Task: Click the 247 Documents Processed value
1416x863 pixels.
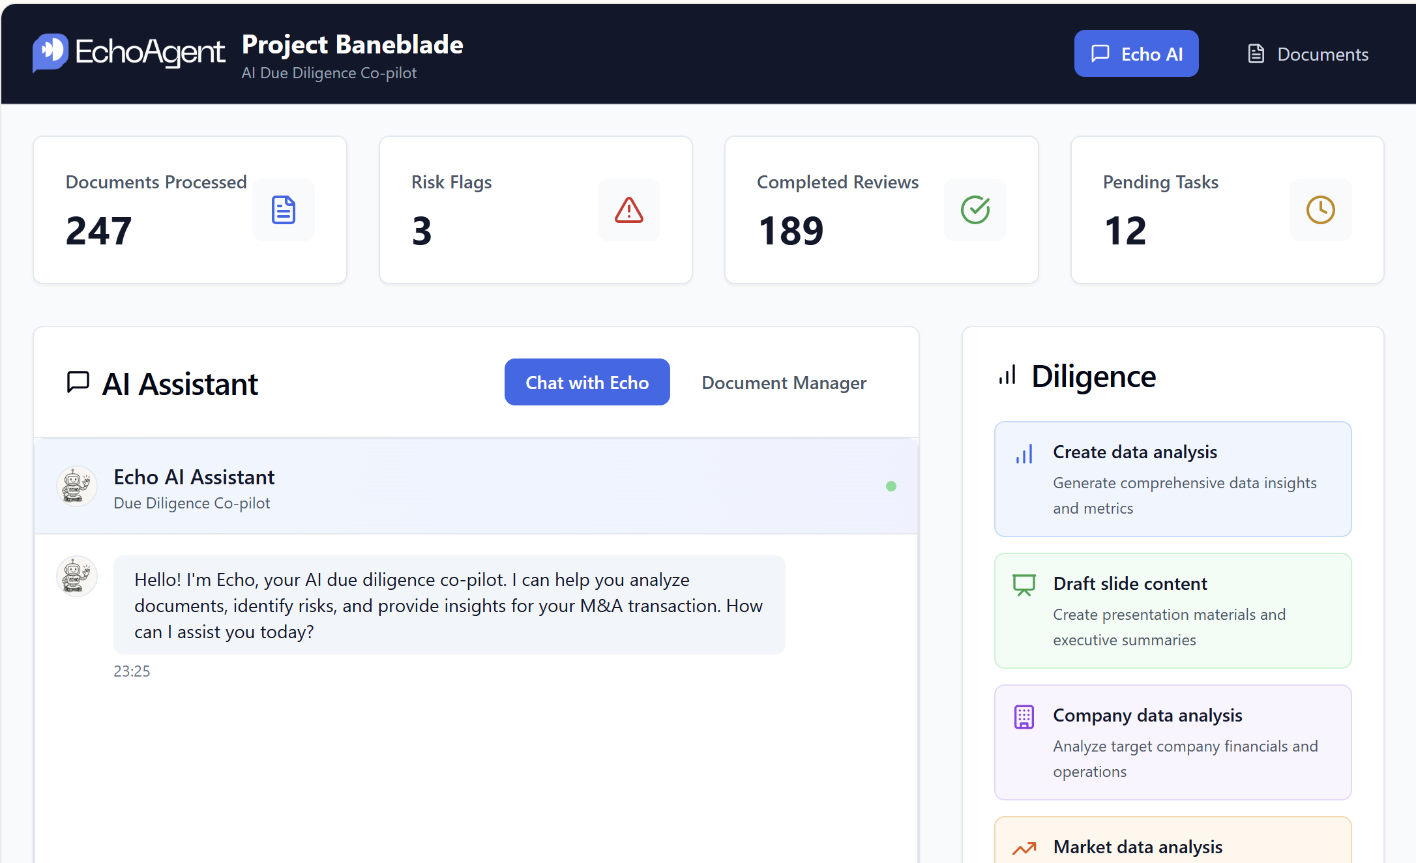Action: tap(99, 231)
